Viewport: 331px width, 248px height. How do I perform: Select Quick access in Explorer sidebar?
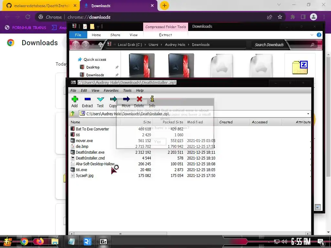point(92,59)
